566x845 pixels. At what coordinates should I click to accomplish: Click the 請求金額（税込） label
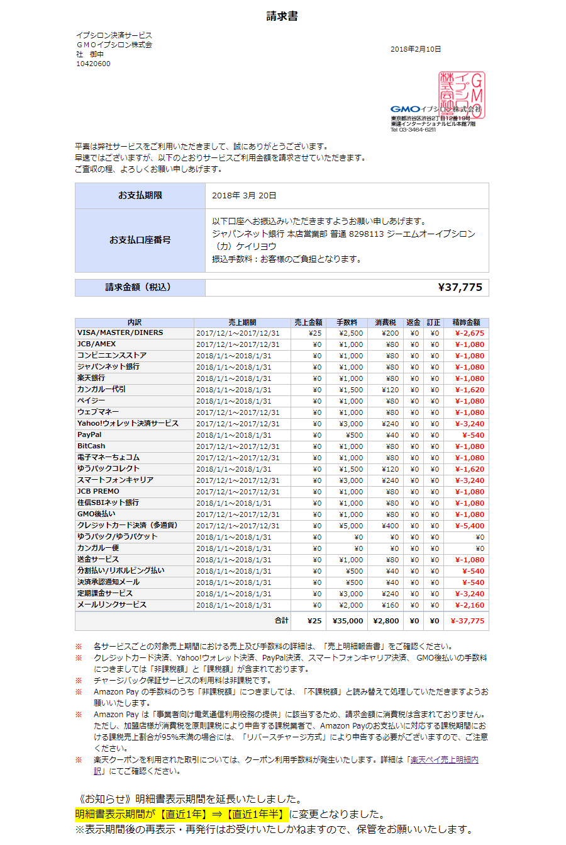(140, 287)
